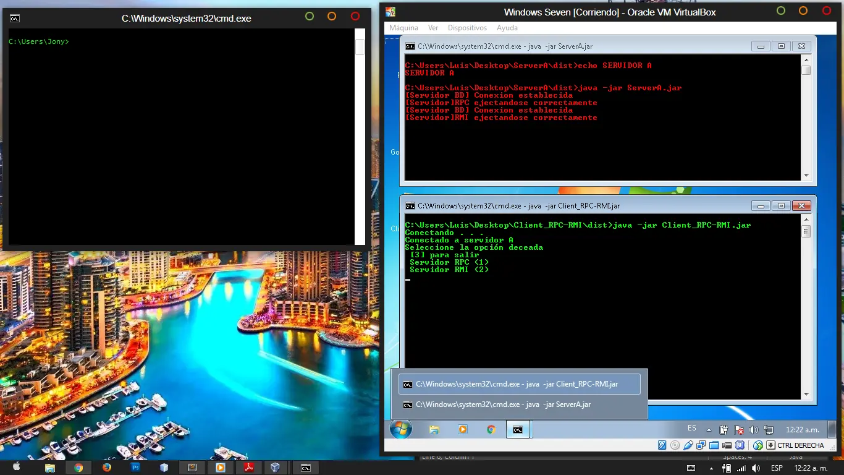Click the 'Servidor RMI (2)' line

(449, 270)
